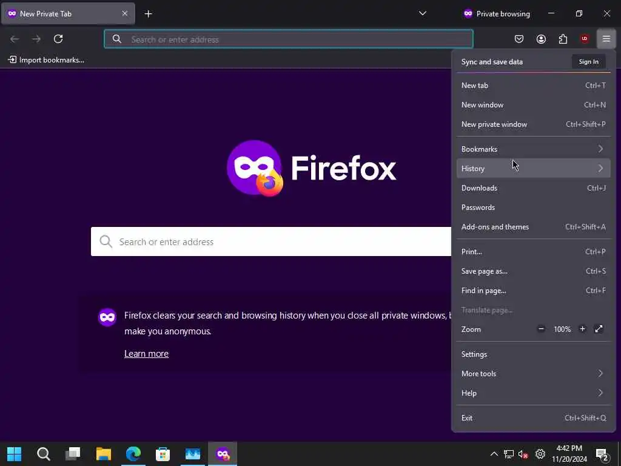
Task: Open the notification center icon
Action: pyautogui.click(x=602, y=454)
